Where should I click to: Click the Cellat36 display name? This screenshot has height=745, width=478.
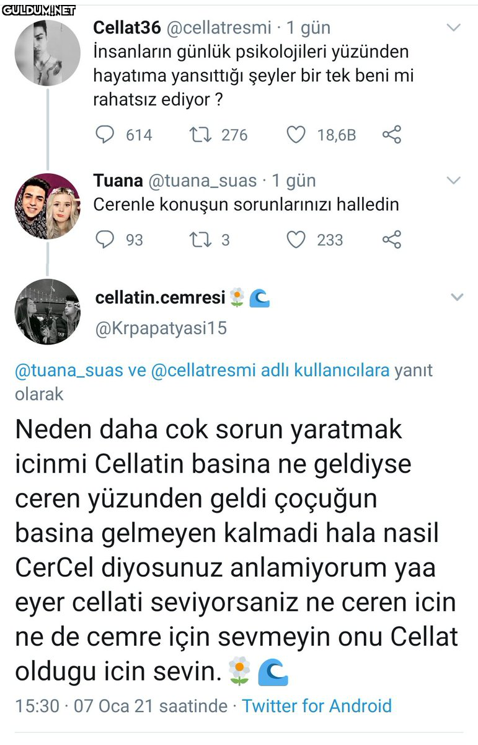(127, 28)
